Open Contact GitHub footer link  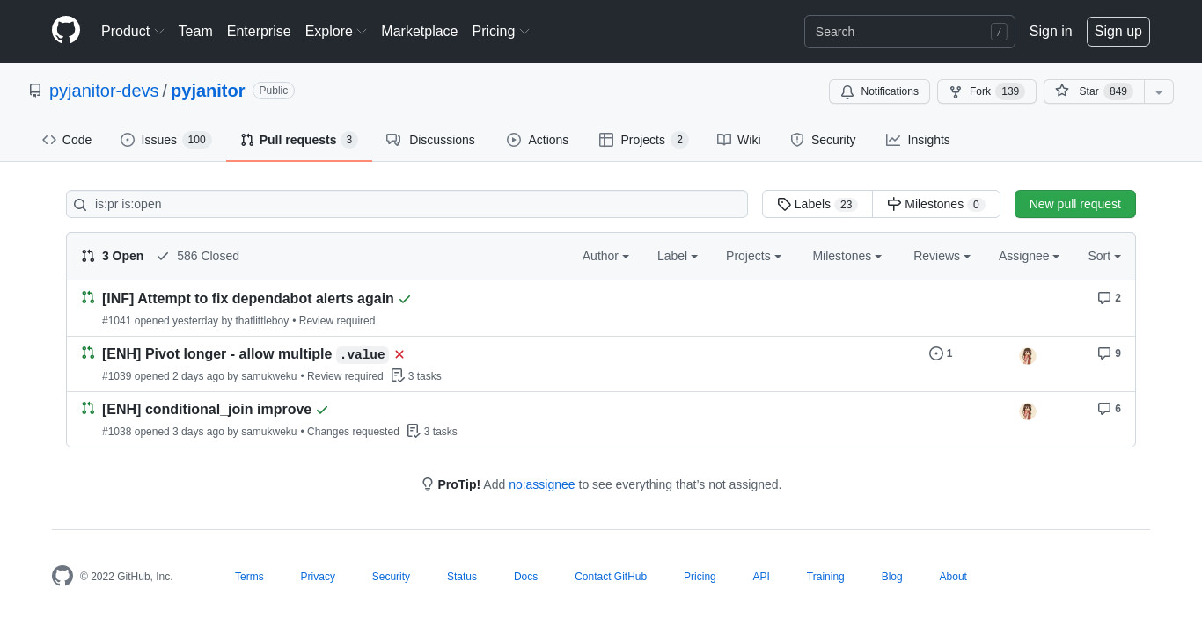[x=611, y=577]
